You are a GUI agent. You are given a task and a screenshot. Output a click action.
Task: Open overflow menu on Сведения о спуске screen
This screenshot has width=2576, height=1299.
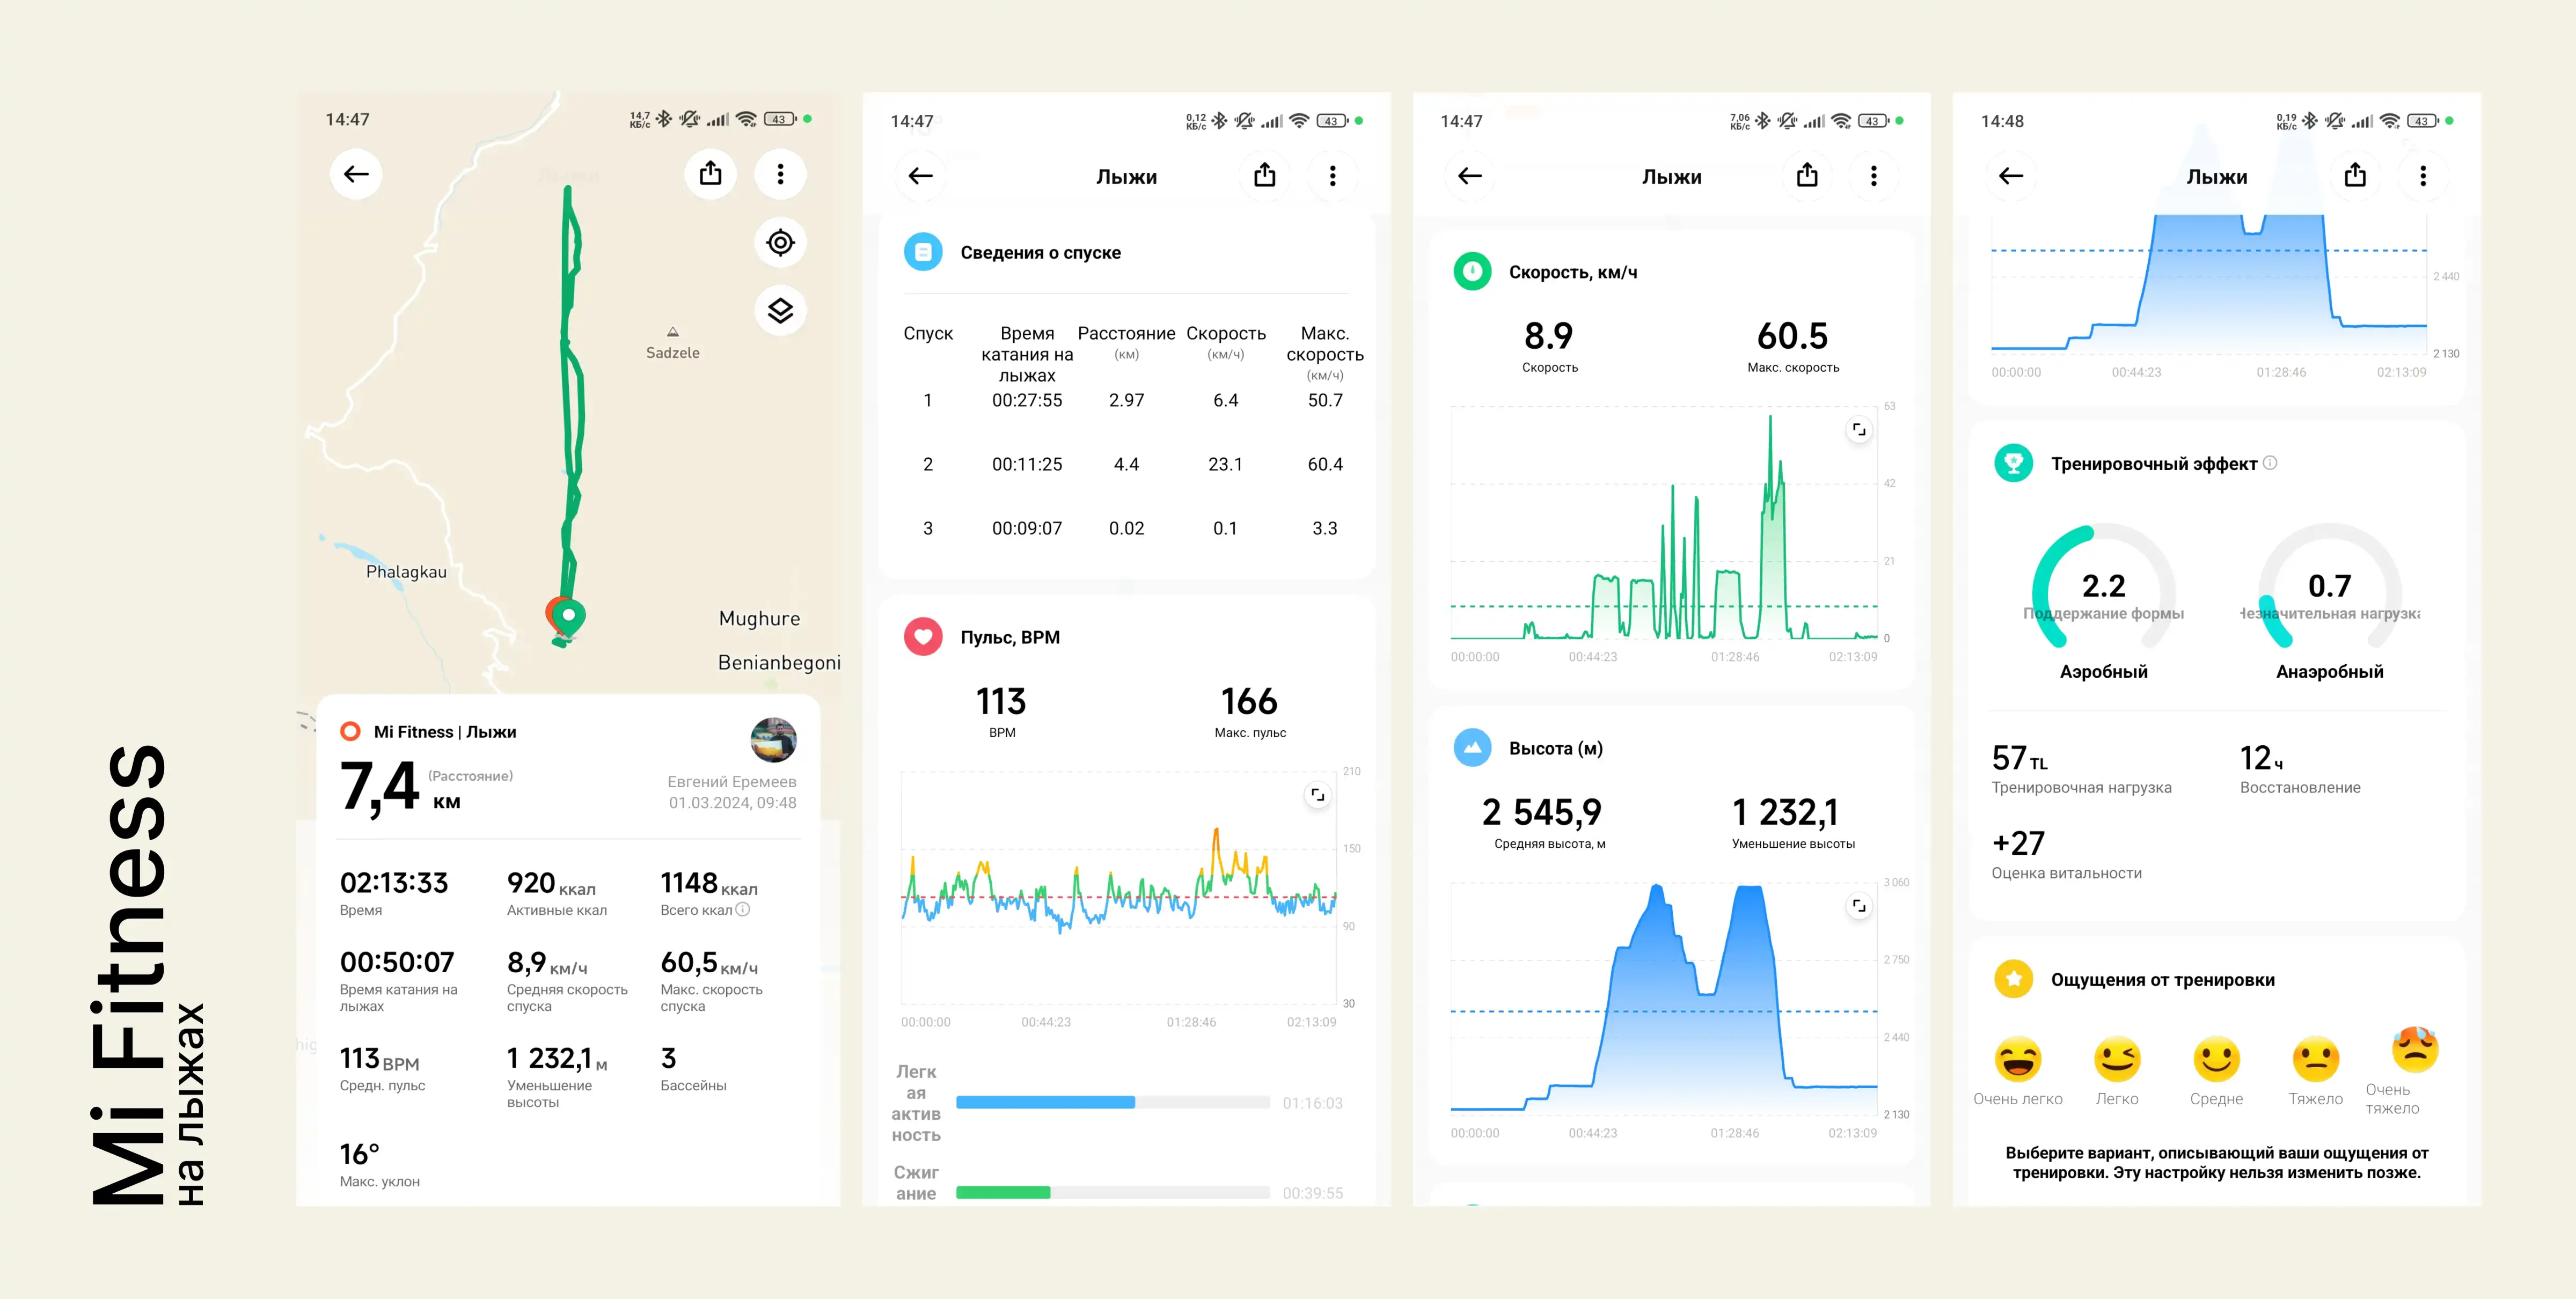click(1332, 176)
